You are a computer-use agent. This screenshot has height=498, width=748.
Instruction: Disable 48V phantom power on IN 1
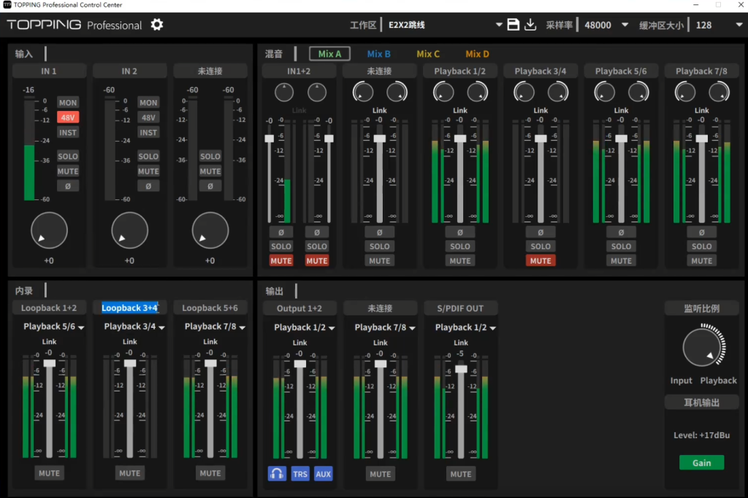point(68,118)
